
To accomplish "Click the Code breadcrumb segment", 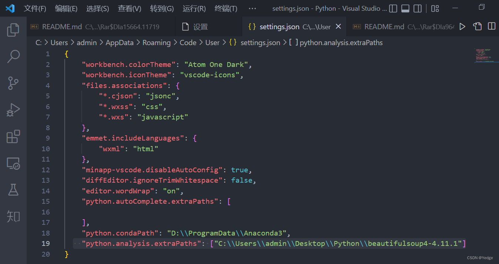I will click(188, 43).
